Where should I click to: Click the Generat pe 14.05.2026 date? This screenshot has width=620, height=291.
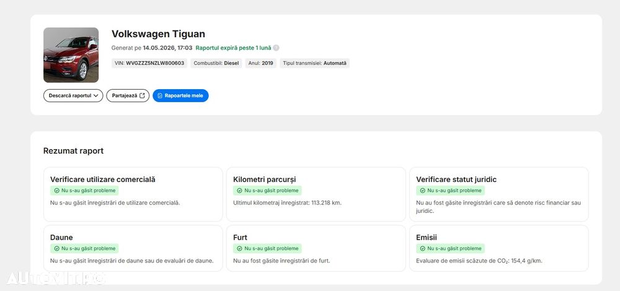pyautogui.click(x=152, y=48)
